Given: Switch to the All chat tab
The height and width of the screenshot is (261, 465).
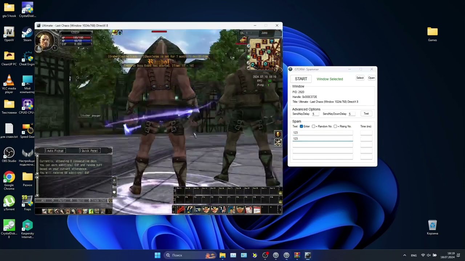Looking at the screenshot, I should [x=44, y=200].
